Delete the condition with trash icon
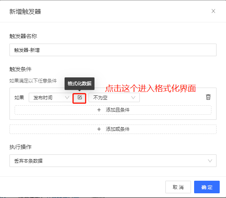The image size is (226, 198). (208, 97)
